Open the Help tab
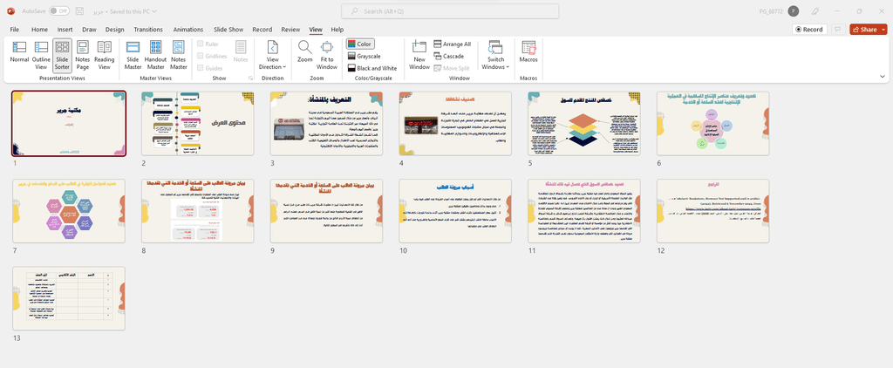The width and height of the screenshot is (893, 368). (337, 30)
